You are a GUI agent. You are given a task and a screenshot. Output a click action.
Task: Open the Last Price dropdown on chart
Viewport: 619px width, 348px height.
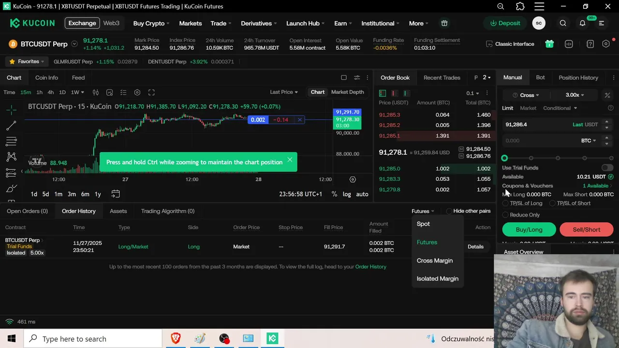284,92
